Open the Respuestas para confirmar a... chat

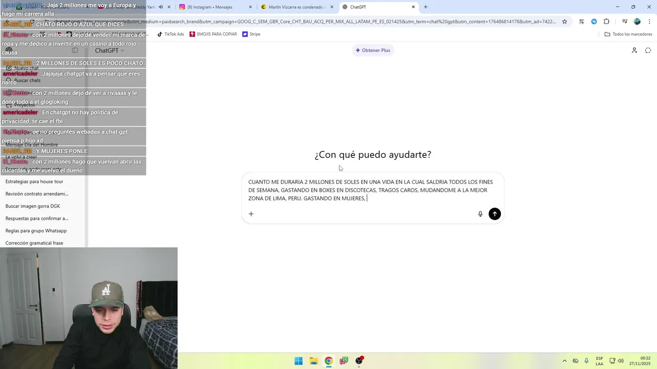(x=37, y=218)
